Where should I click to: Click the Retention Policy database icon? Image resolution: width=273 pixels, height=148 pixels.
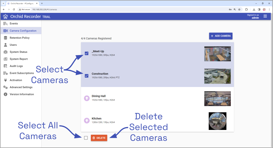pyautogui.click(x=5, y=38)
